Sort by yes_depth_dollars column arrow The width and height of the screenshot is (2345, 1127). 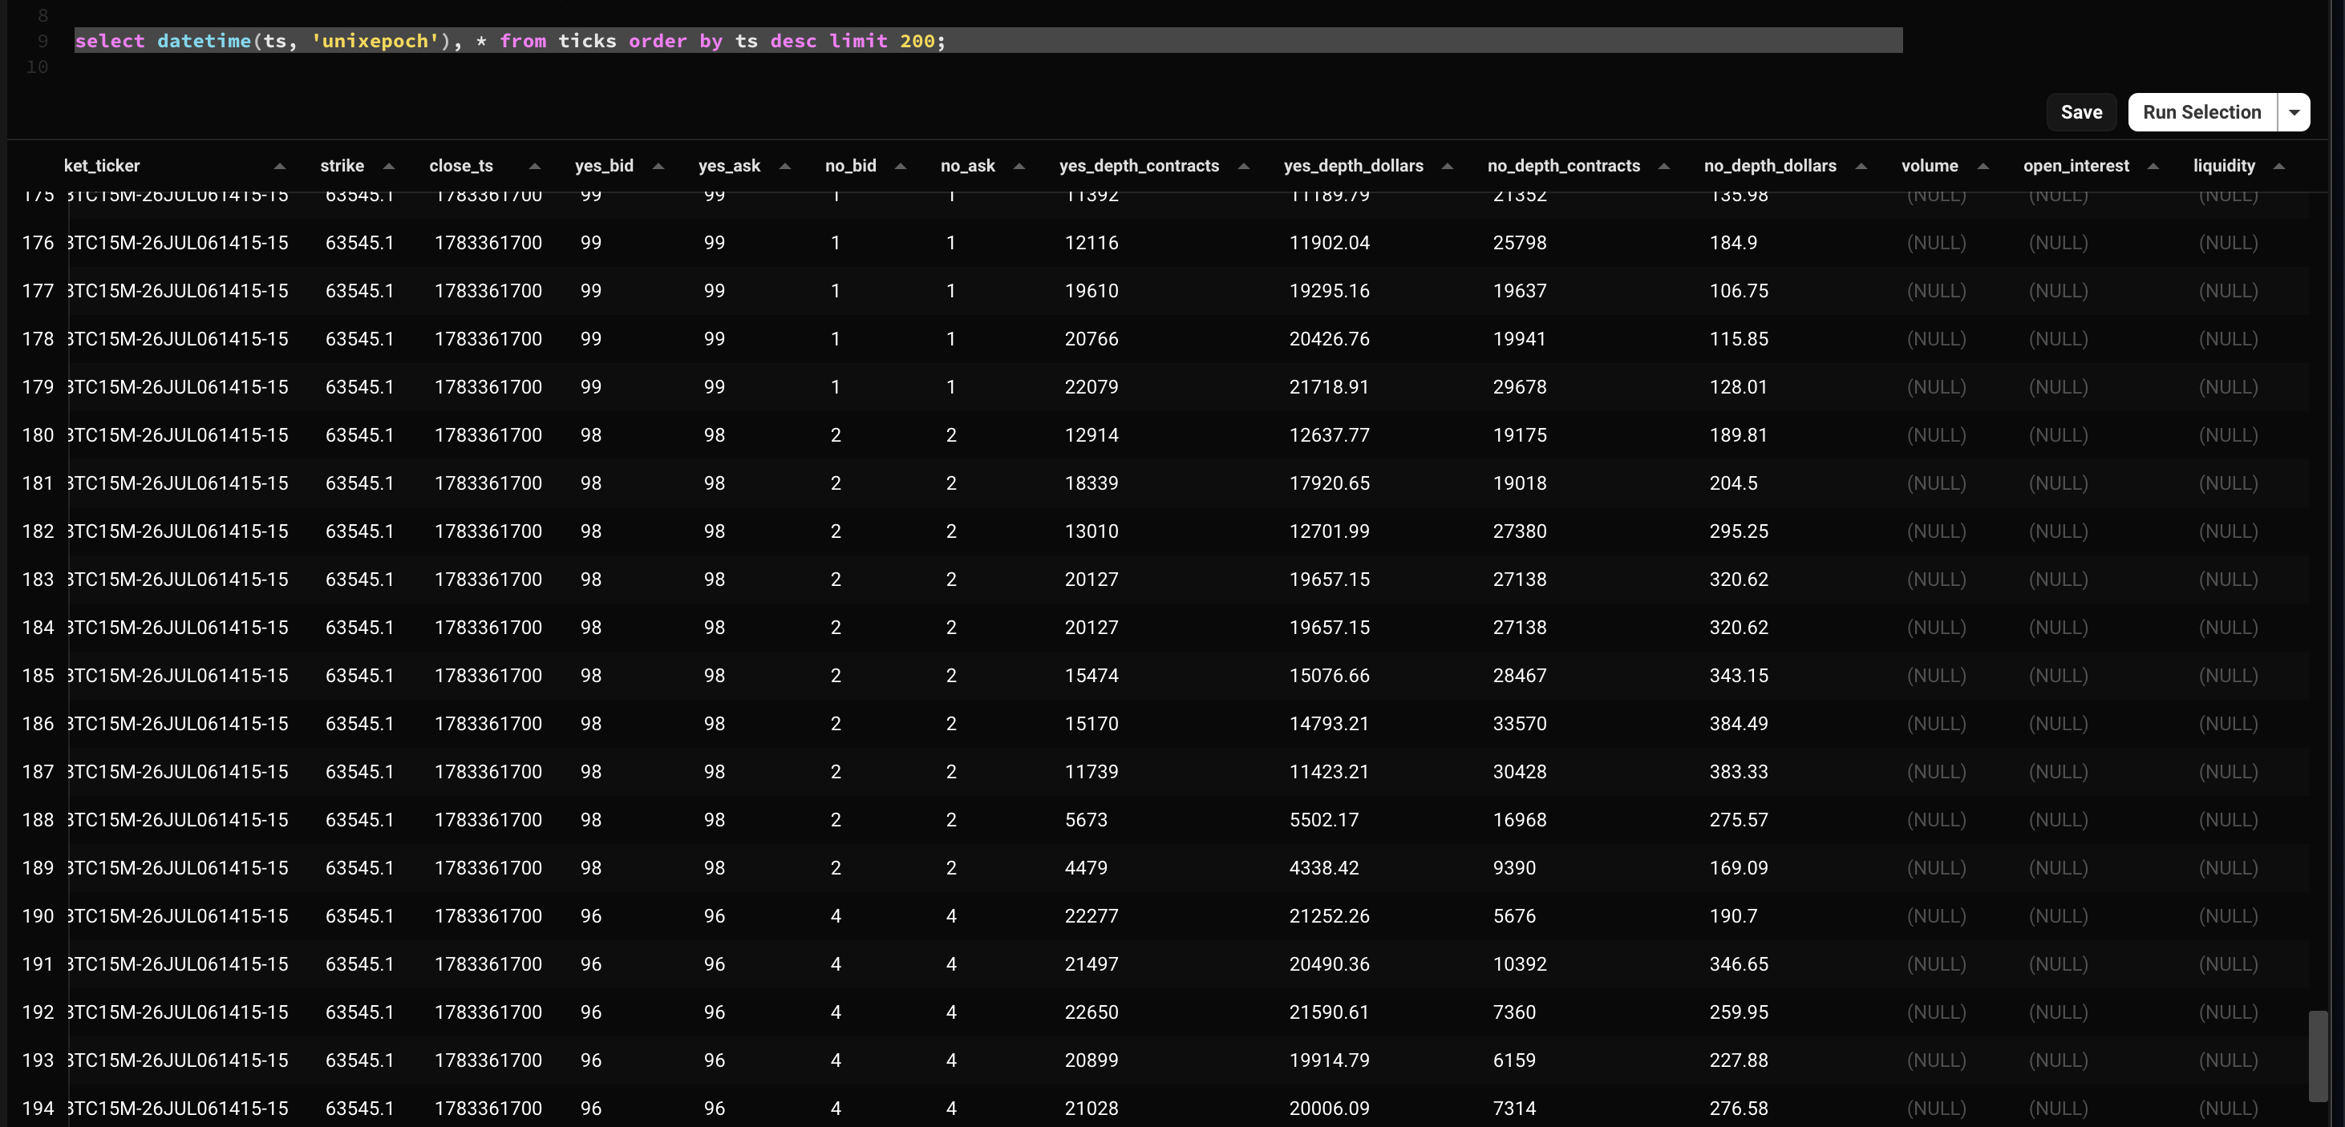pos(1448,166)
